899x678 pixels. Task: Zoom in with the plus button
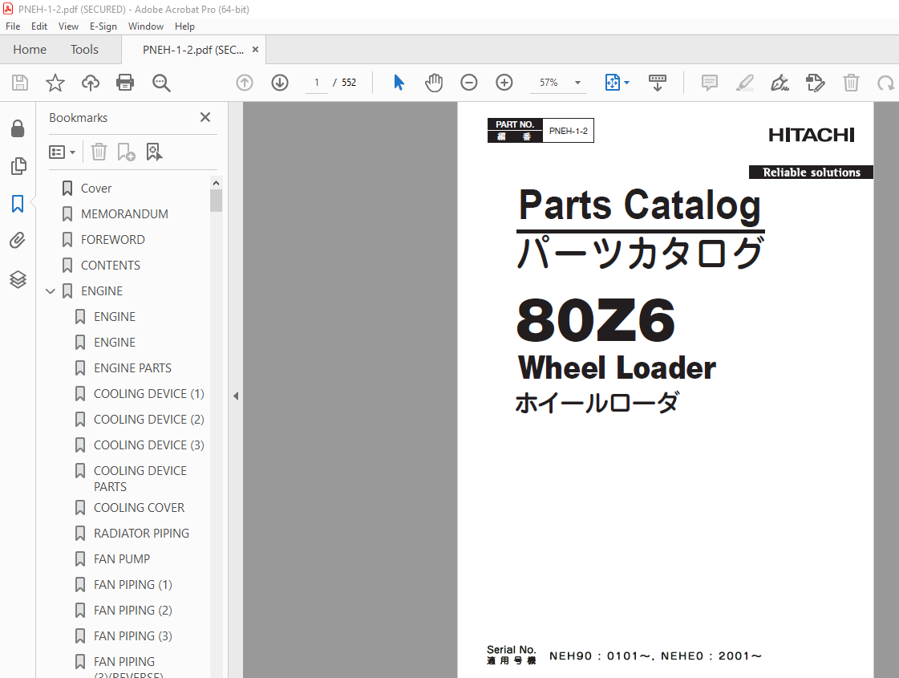click(x=504, y=83)
